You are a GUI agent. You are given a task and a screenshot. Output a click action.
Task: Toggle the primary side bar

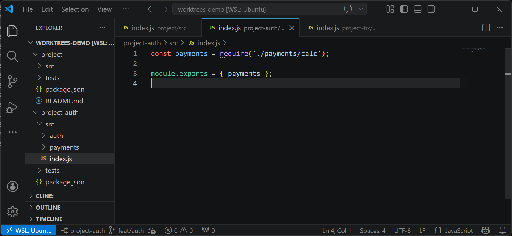[404, 9]
